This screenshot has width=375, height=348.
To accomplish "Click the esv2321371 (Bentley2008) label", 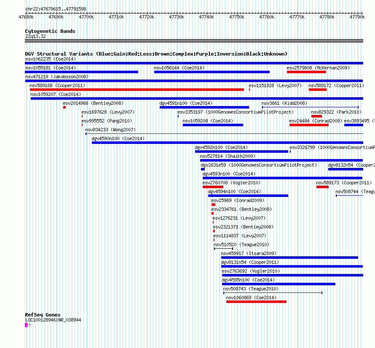I will [243, 227].
